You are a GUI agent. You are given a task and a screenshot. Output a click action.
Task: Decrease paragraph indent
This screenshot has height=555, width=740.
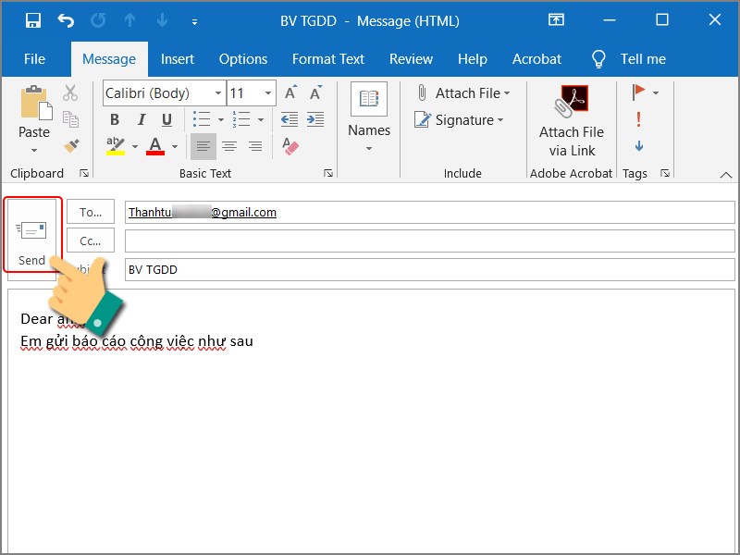(x=290, y=119)
